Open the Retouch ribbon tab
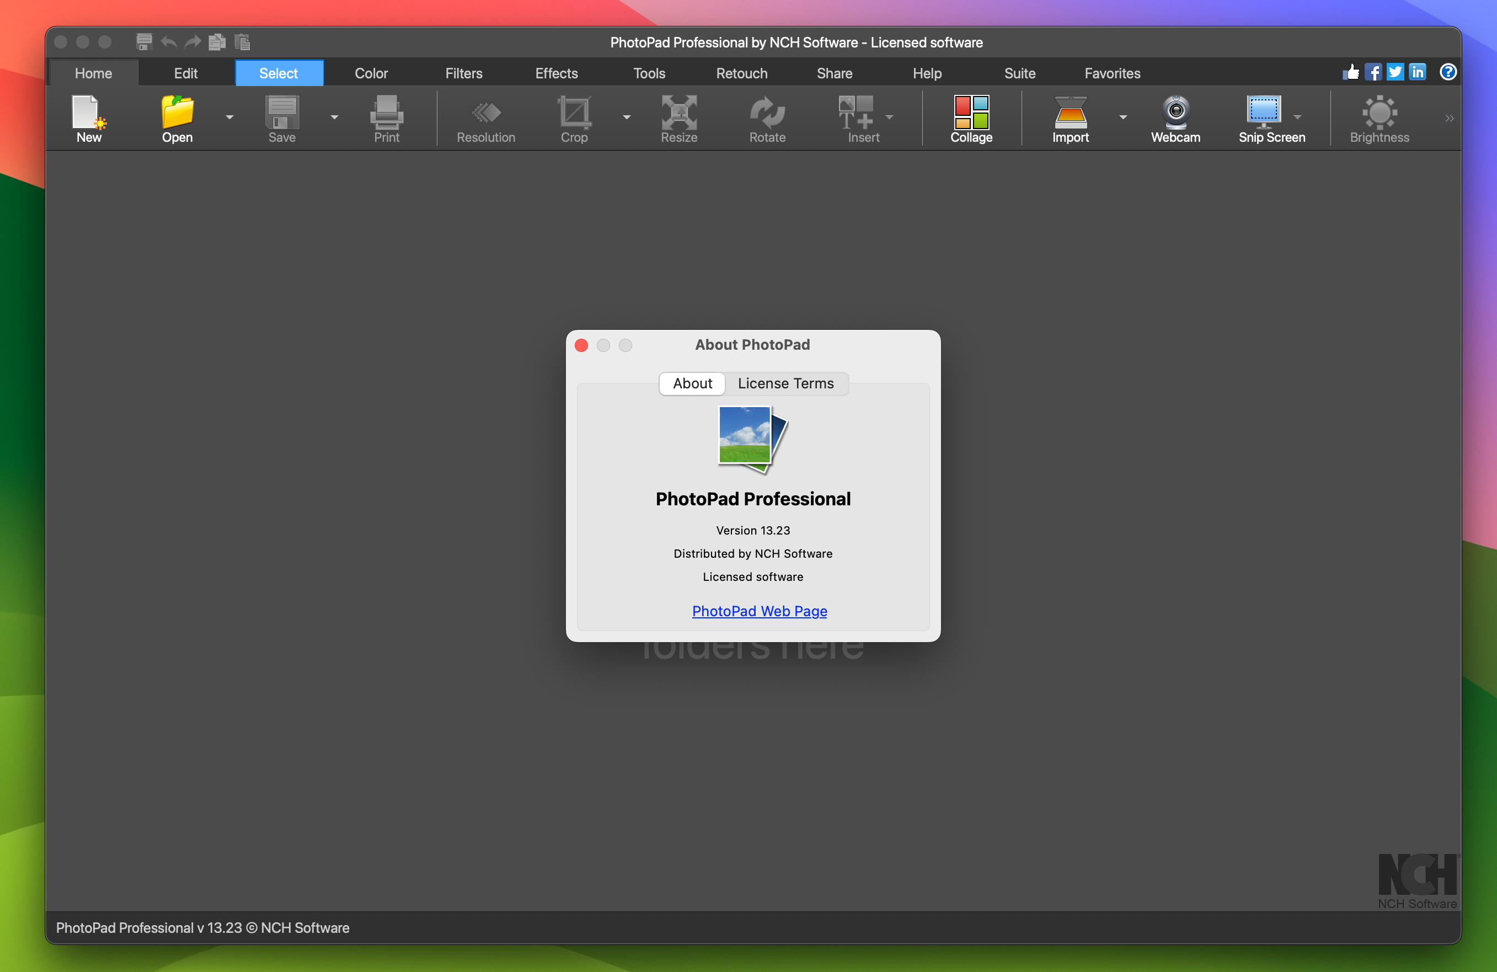The height and width of the screenshot is (972, 1497). tap(741, 73)
